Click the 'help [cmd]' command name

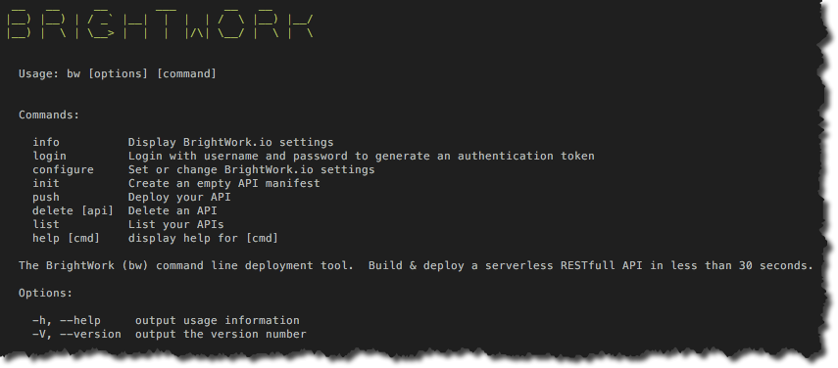coord(67,238)
